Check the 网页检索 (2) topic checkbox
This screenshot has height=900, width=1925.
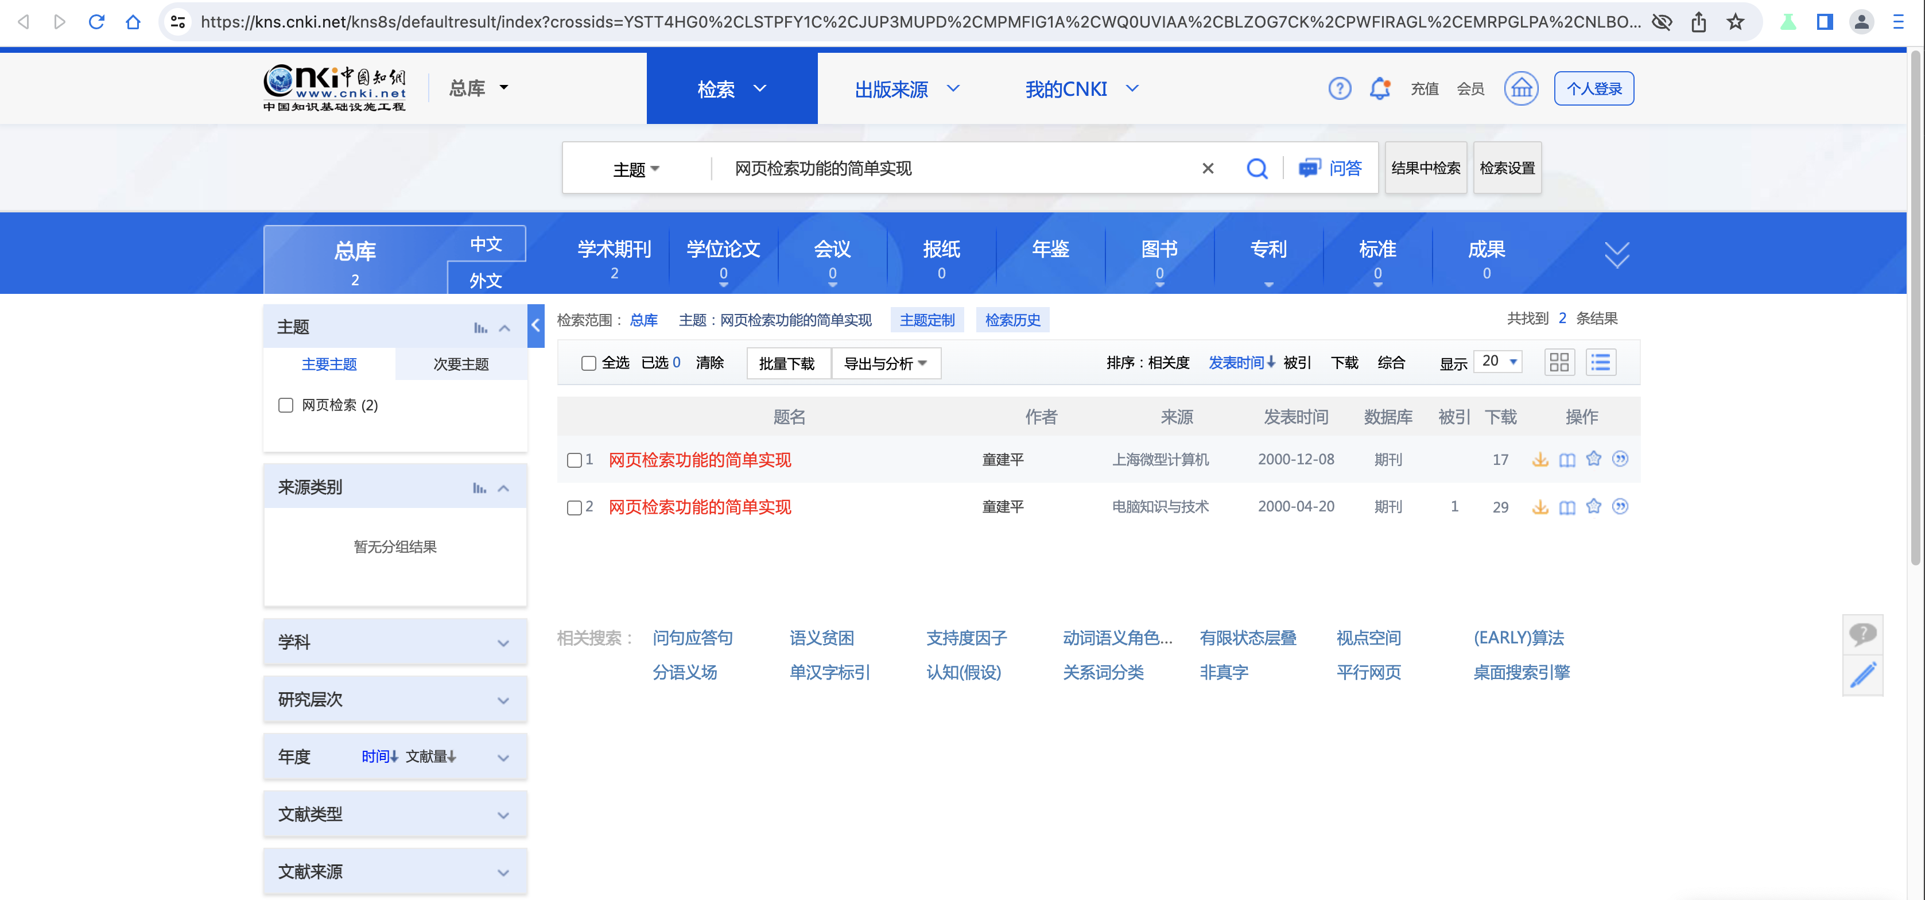[x=285, y=405]
